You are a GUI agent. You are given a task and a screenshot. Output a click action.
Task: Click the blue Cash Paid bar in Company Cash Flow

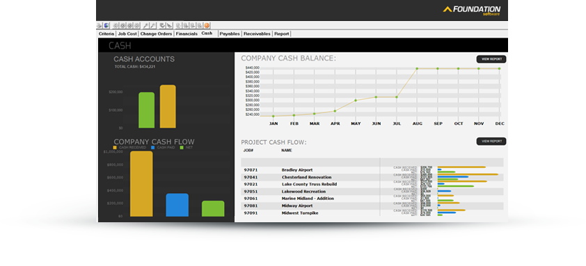click(177, 205)
